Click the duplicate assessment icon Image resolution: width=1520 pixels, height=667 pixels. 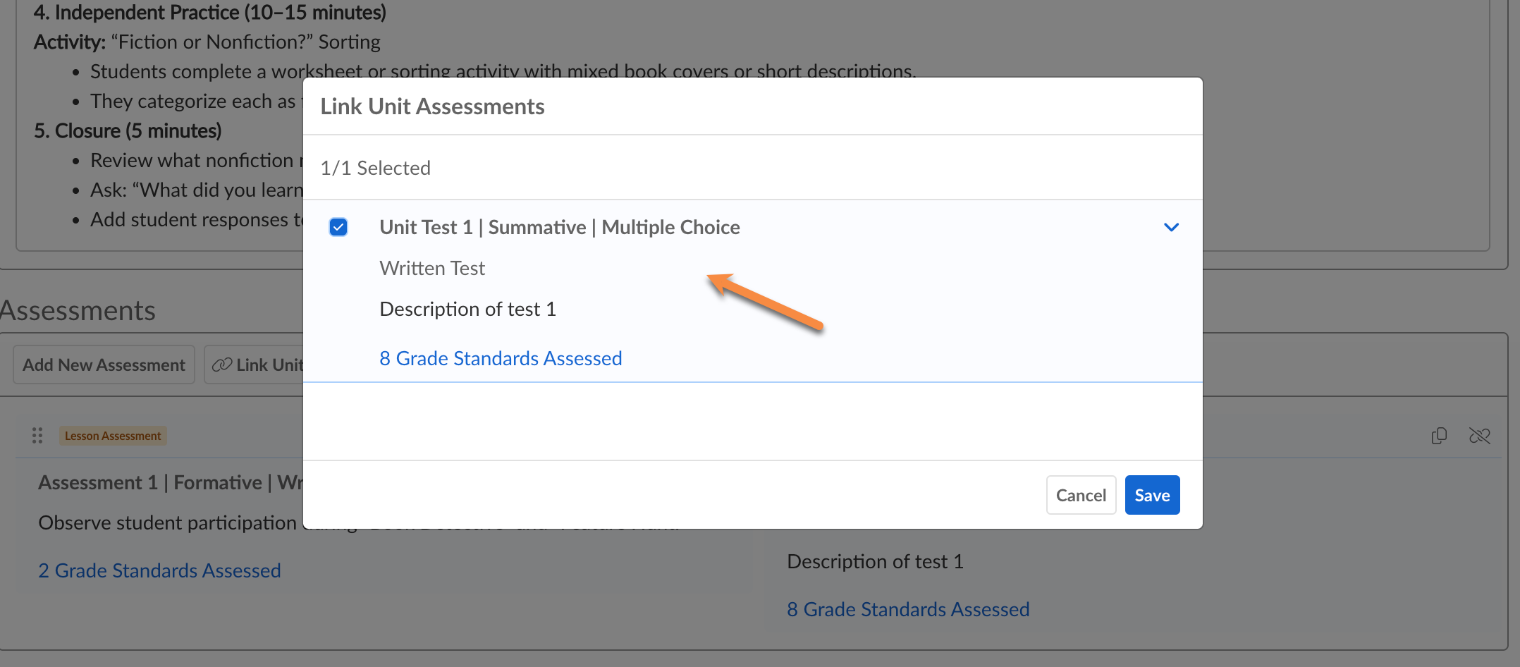[1439, 436]
